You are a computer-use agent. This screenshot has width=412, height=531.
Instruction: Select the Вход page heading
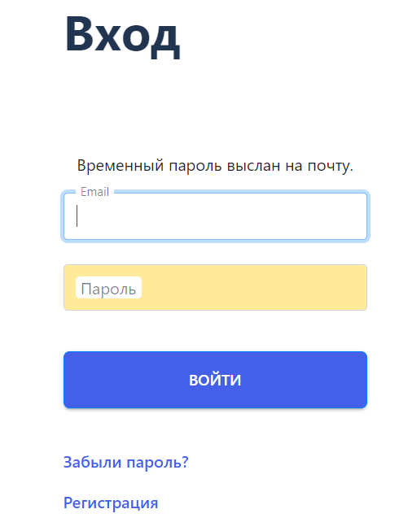[122, 36]
